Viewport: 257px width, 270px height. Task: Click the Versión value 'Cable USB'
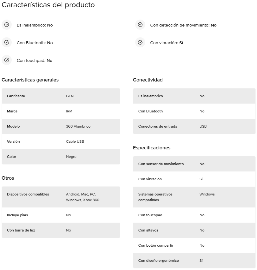coord(75,141)
